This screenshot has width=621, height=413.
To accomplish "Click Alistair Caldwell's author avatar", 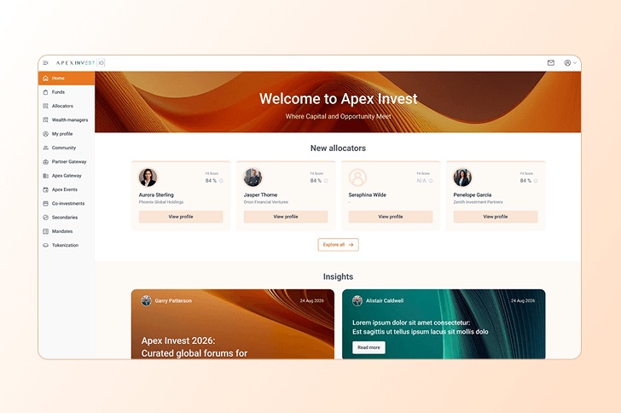I will click(x=357, y=301).
